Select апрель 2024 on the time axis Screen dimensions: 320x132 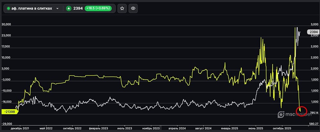(x=177, y=128)
